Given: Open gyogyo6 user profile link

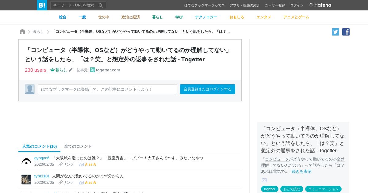Looking at the screenshot, I should pyautogui.click(x=42, y=158).
